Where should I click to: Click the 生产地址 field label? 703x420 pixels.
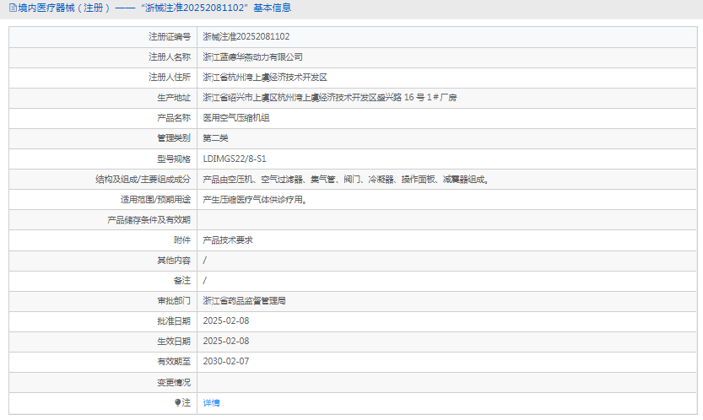tap(174, 97)
